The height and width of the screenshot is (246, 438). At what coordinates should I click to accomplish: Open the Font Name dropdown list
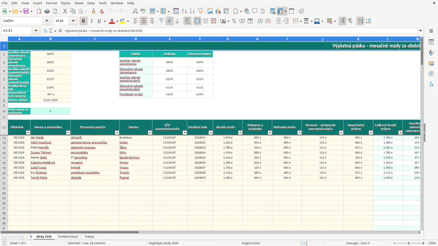click(x=47, y=21)
